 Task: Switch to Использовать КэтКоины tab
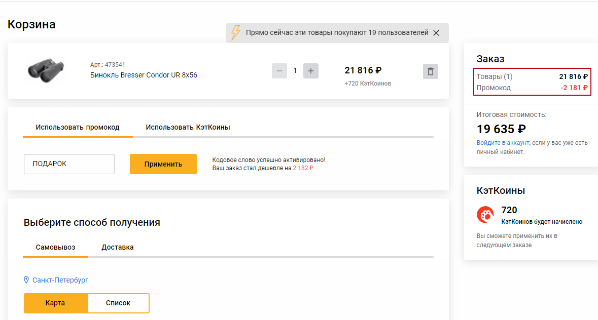tap(188, 127)
